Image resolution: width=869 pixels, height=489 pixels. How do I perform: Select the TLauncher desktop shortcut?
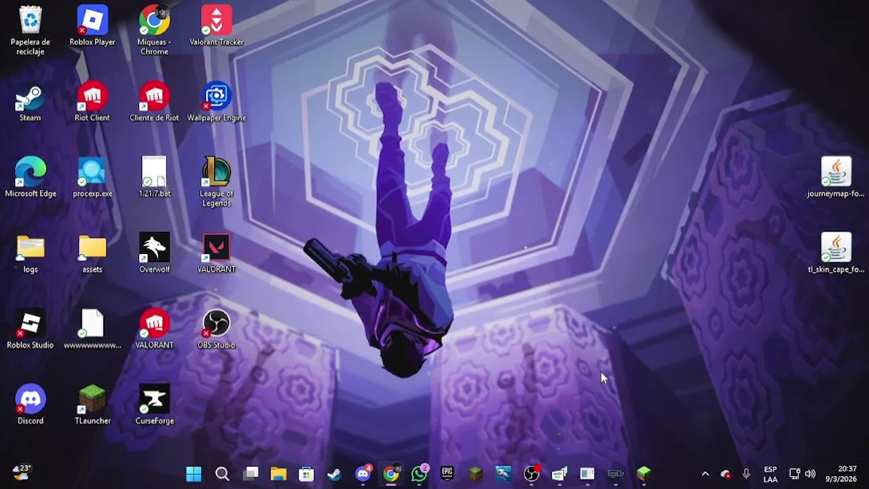92,405
